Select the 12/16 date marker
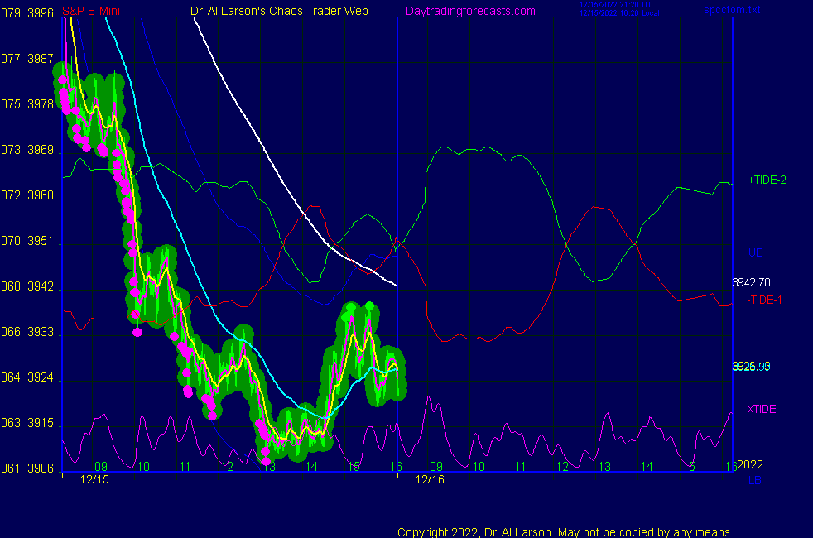Screen dimensions: 813x538 tap(430, 479)
